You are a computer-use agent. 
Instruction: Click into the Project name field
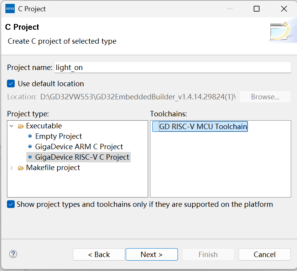(x=172, y=67)
